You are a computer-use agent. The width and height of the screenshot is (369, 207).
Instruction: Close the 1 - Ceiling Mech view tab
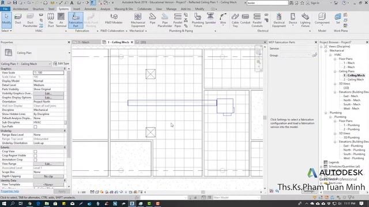point(132,42)
